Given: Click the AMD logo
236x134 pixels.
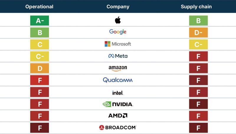Looking at the screenshot, I should click(x=118, y=116).
